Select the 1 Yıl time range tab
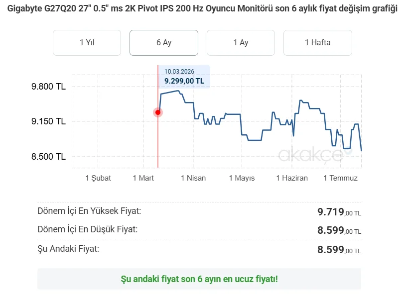Screen dimensions: 404x294 pyautogui.click(x=87, y=43)
